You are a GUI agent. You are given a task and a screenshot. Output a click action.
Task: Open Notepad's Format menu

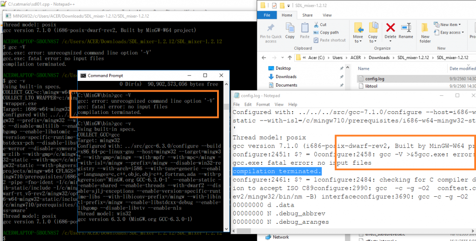point(263,105)
